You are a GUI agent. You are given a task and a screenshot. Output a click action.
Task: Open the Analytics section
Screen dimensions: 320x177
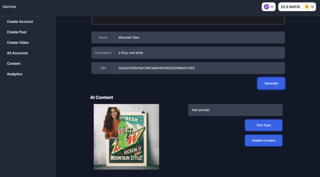14,74
